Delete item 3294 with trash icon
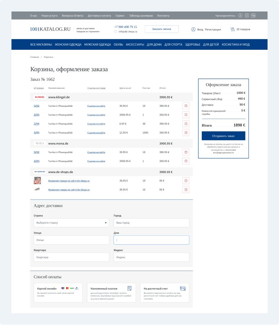Screen dimensions: 279x325 (x=186, y=124)
